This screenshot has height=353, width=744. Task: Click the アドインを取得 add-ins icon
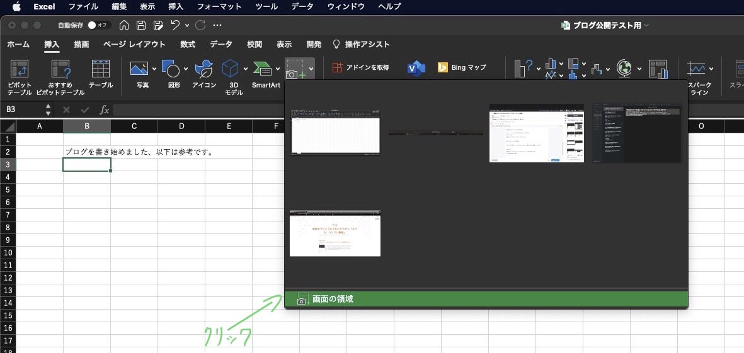(x=338, y=67)
